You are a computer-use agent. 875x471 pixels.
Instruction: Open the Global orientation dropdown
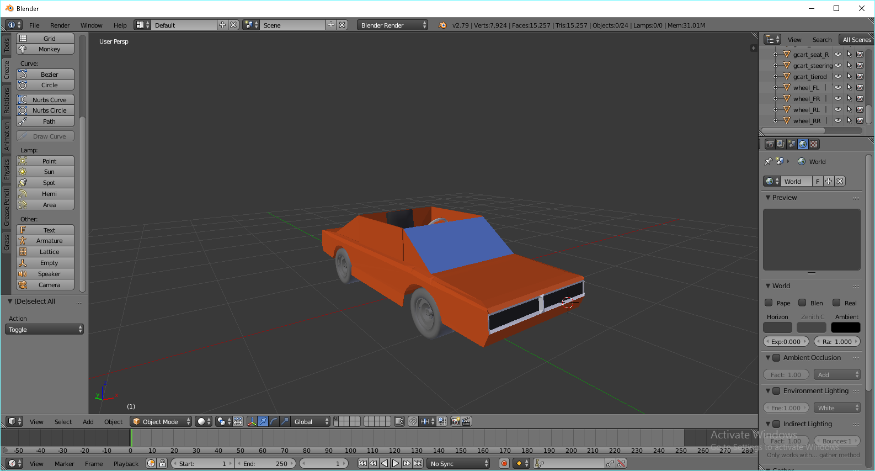coord(311,421)
